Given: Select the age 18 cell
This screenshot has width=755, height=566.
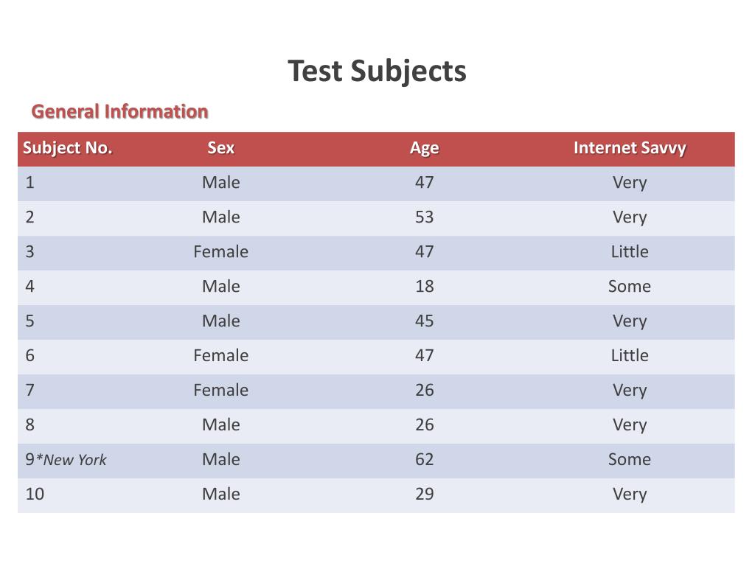Looking at the screenshot, I should [x=424, y=287].
